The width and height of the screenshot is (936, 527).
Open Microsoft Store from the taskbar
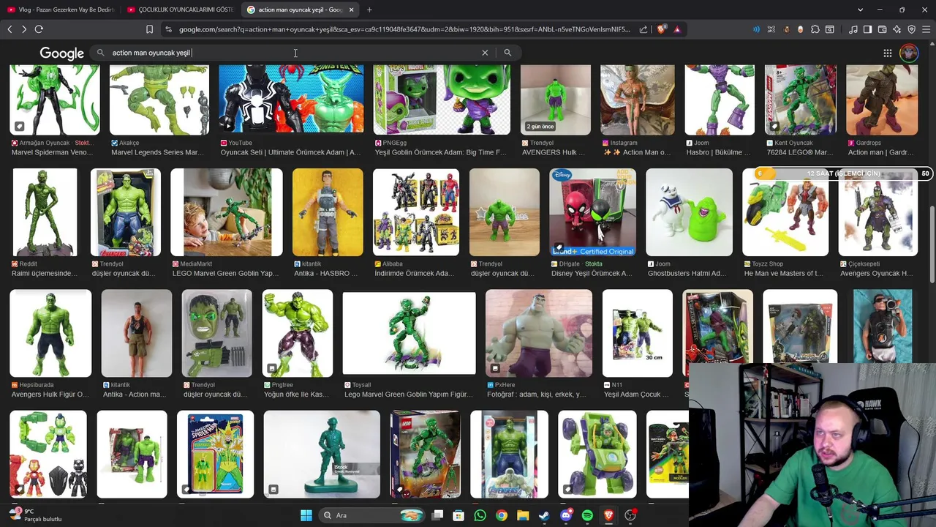(458, 515)
